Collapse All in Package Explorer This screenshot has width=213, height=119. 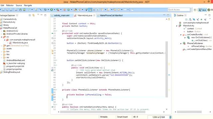point(30,16)
